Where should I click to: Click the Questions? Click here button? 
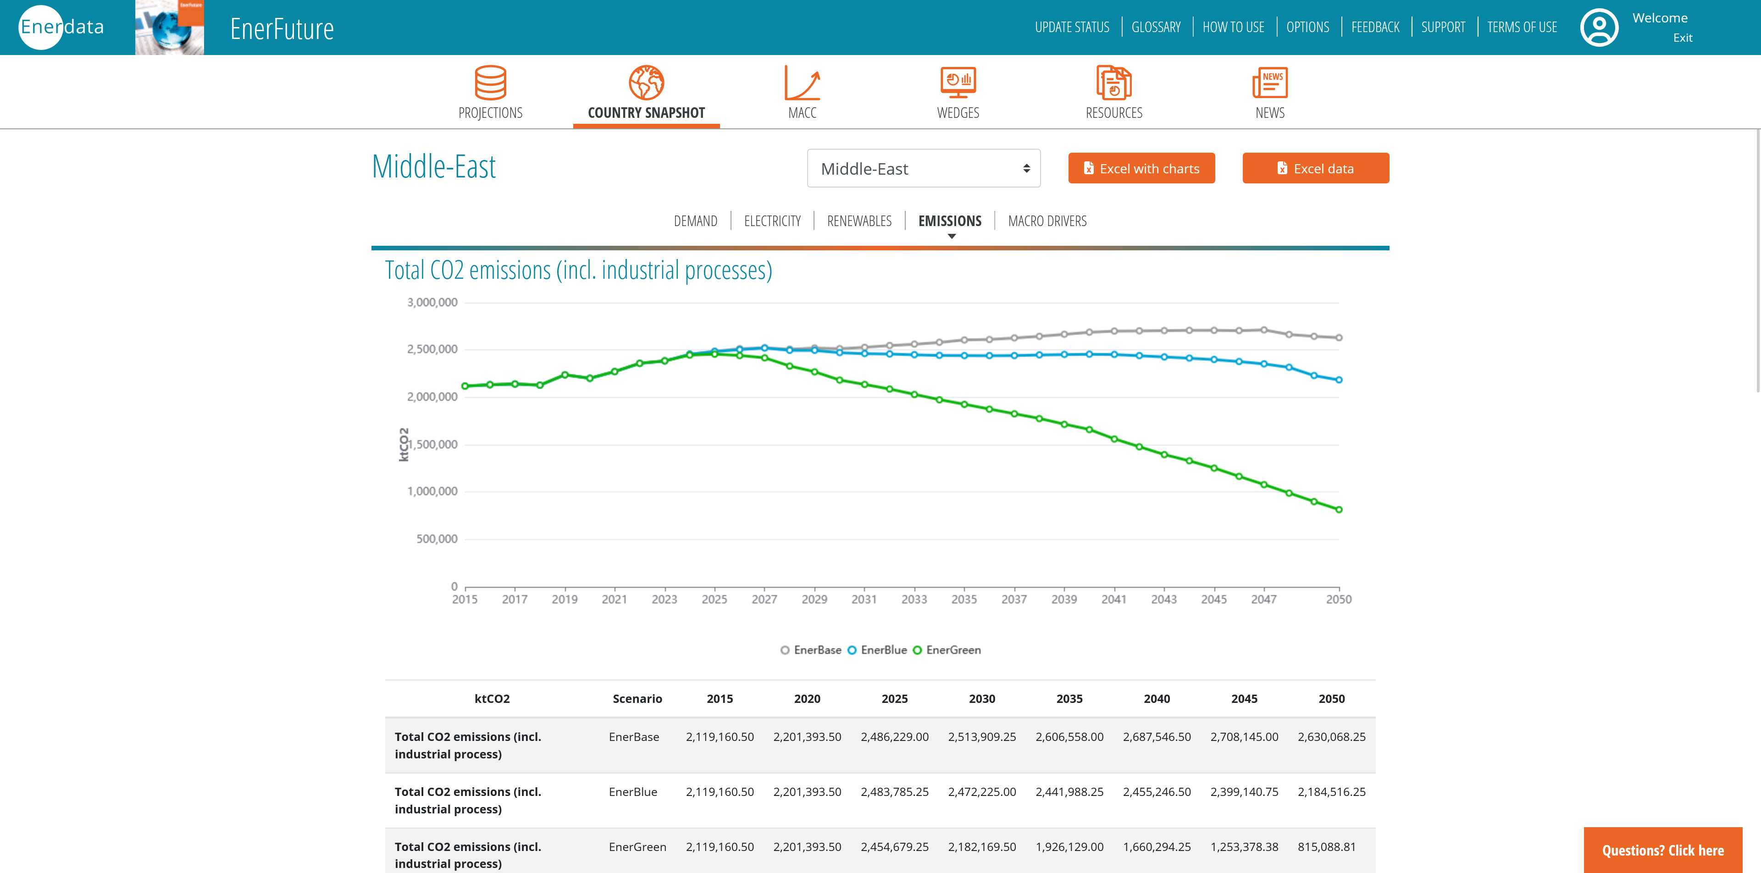click(x=1662, y=850)
